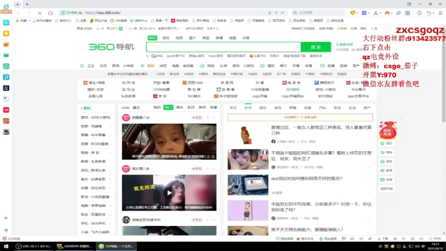Click inside the 360 search input box
This screenshot has height=251, width=446.
[221, 47]
